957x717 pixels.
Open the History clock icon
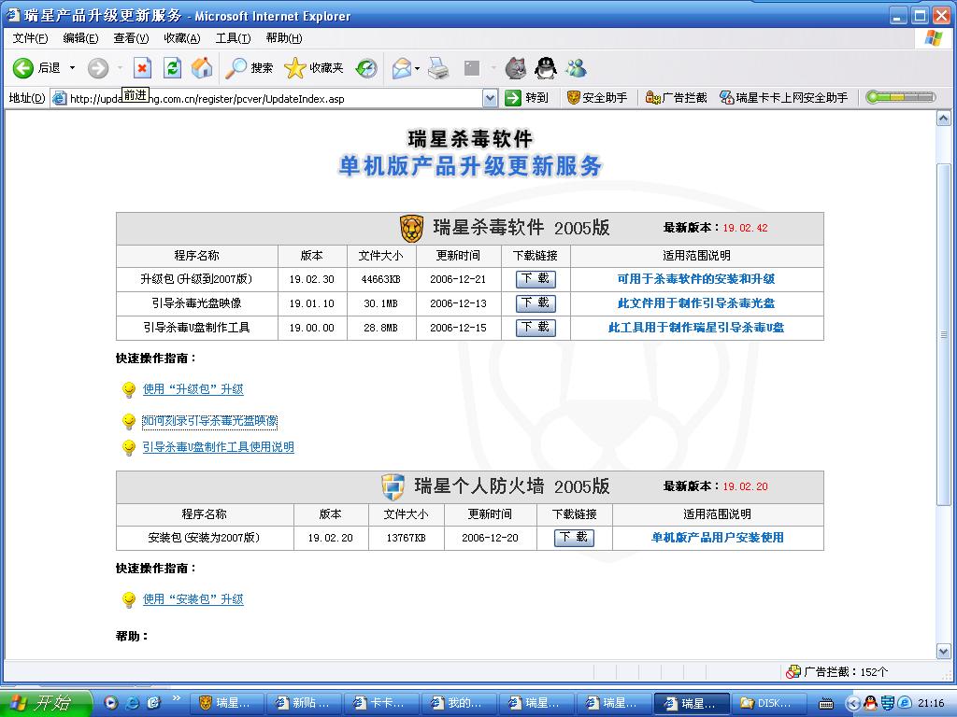[366, 67]
